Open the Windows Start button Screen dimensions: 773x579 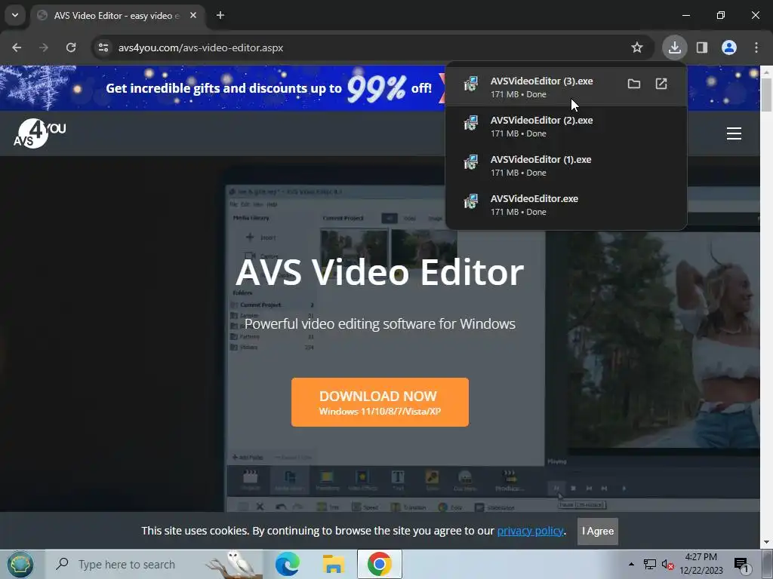[x=20, y=564]
